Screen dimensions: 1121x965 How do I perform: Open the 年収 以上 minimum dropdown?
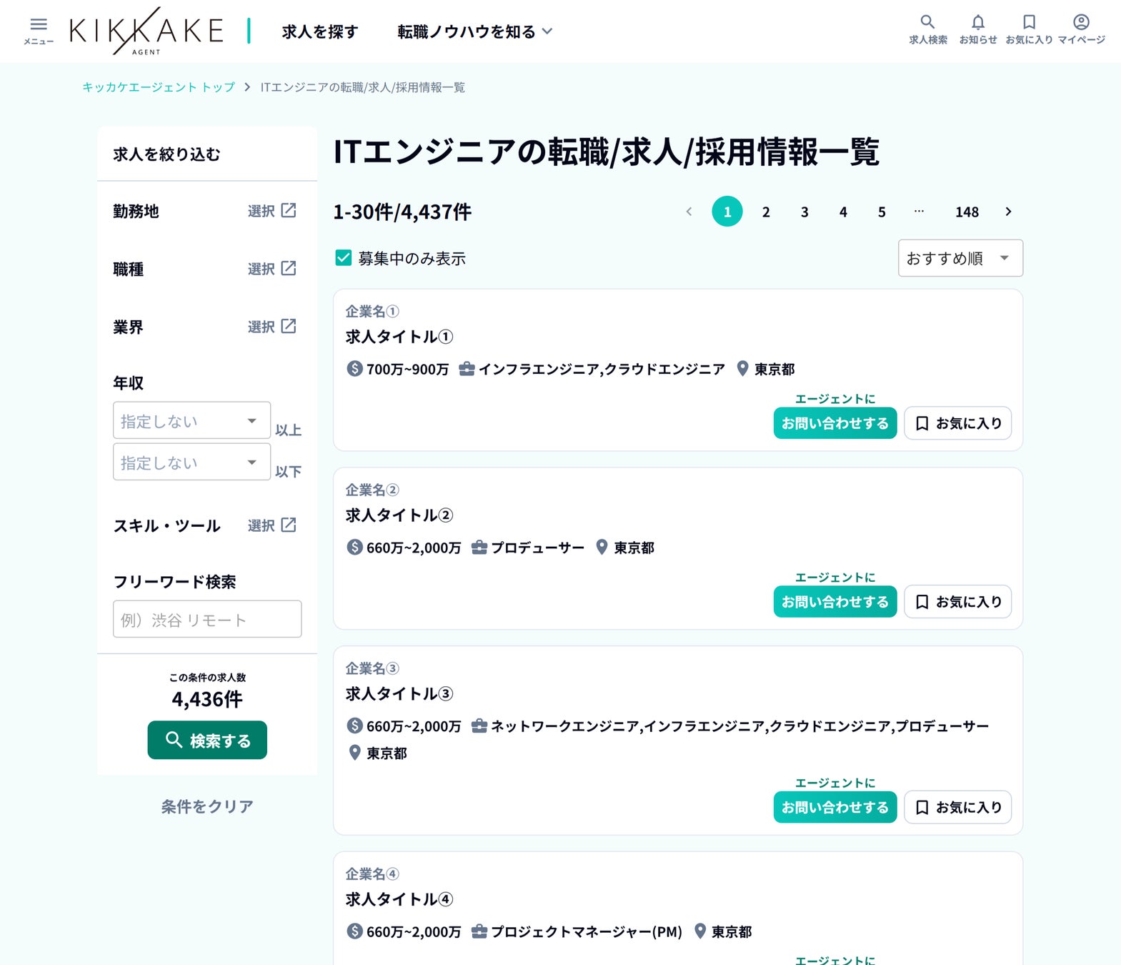pos(191,421)
